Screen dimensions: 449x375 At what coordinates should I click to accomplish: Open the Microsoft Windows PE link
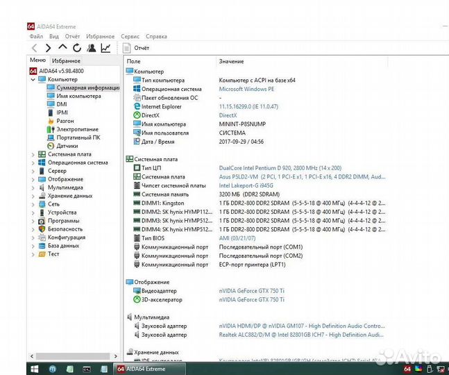pos(246,89)
